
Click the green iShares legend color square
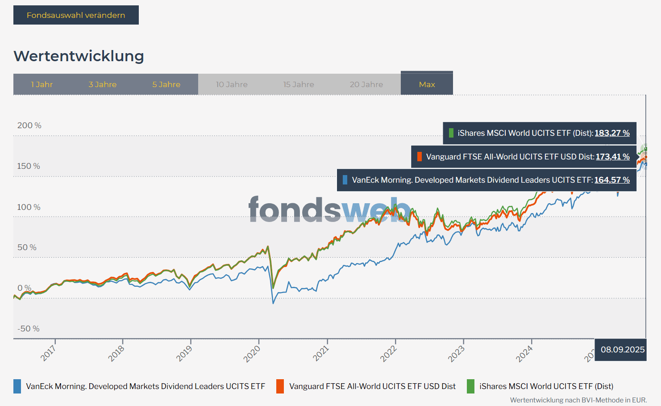[470, 386]
